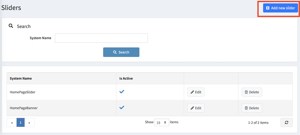The image size is (300, 135).
Task: Click the plus icon on Add new slider
Action: coord(268,8)
